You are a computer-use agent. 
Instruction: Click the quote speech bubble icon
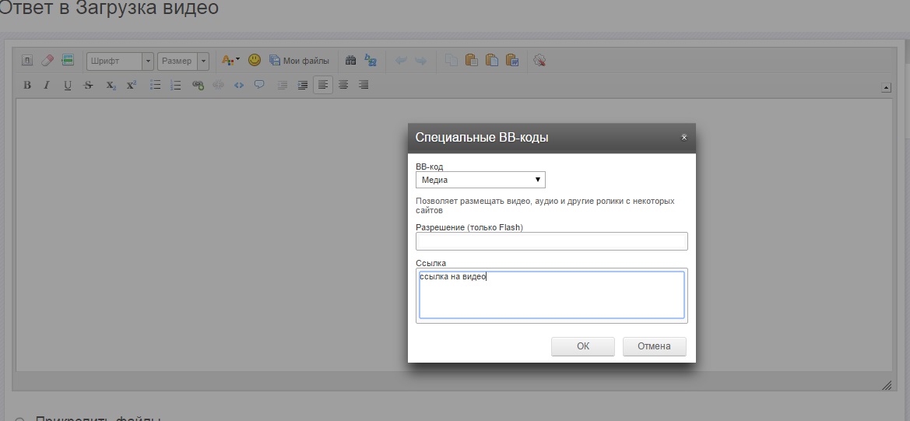(x=259, y=86)
